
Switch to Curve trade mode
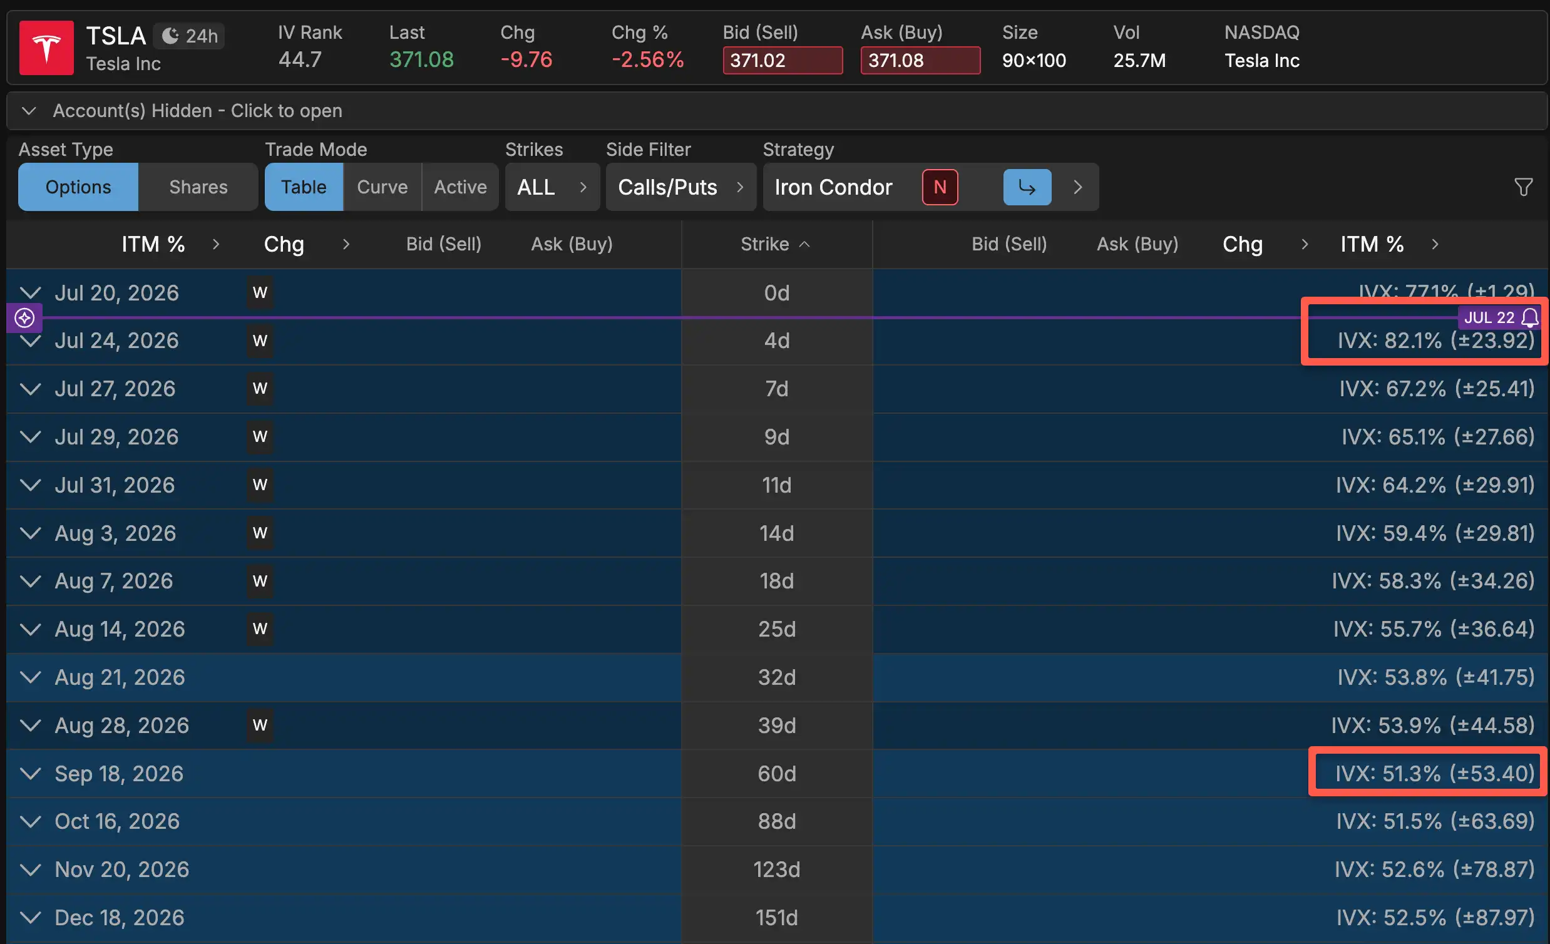pyautogui.click(x=382, y=187)
